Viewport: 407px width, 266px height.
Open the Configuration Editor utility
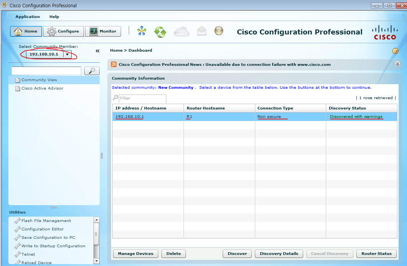coord(43,229)
